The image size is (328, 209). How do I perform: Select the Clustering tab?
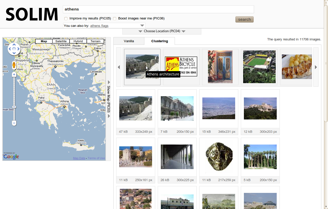coord(160,41)
